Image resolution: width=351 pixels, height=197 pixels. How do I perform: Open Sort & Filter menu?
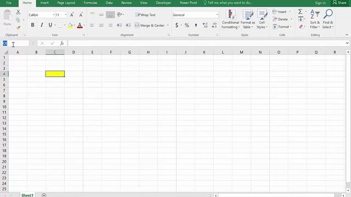coord(315,19)
